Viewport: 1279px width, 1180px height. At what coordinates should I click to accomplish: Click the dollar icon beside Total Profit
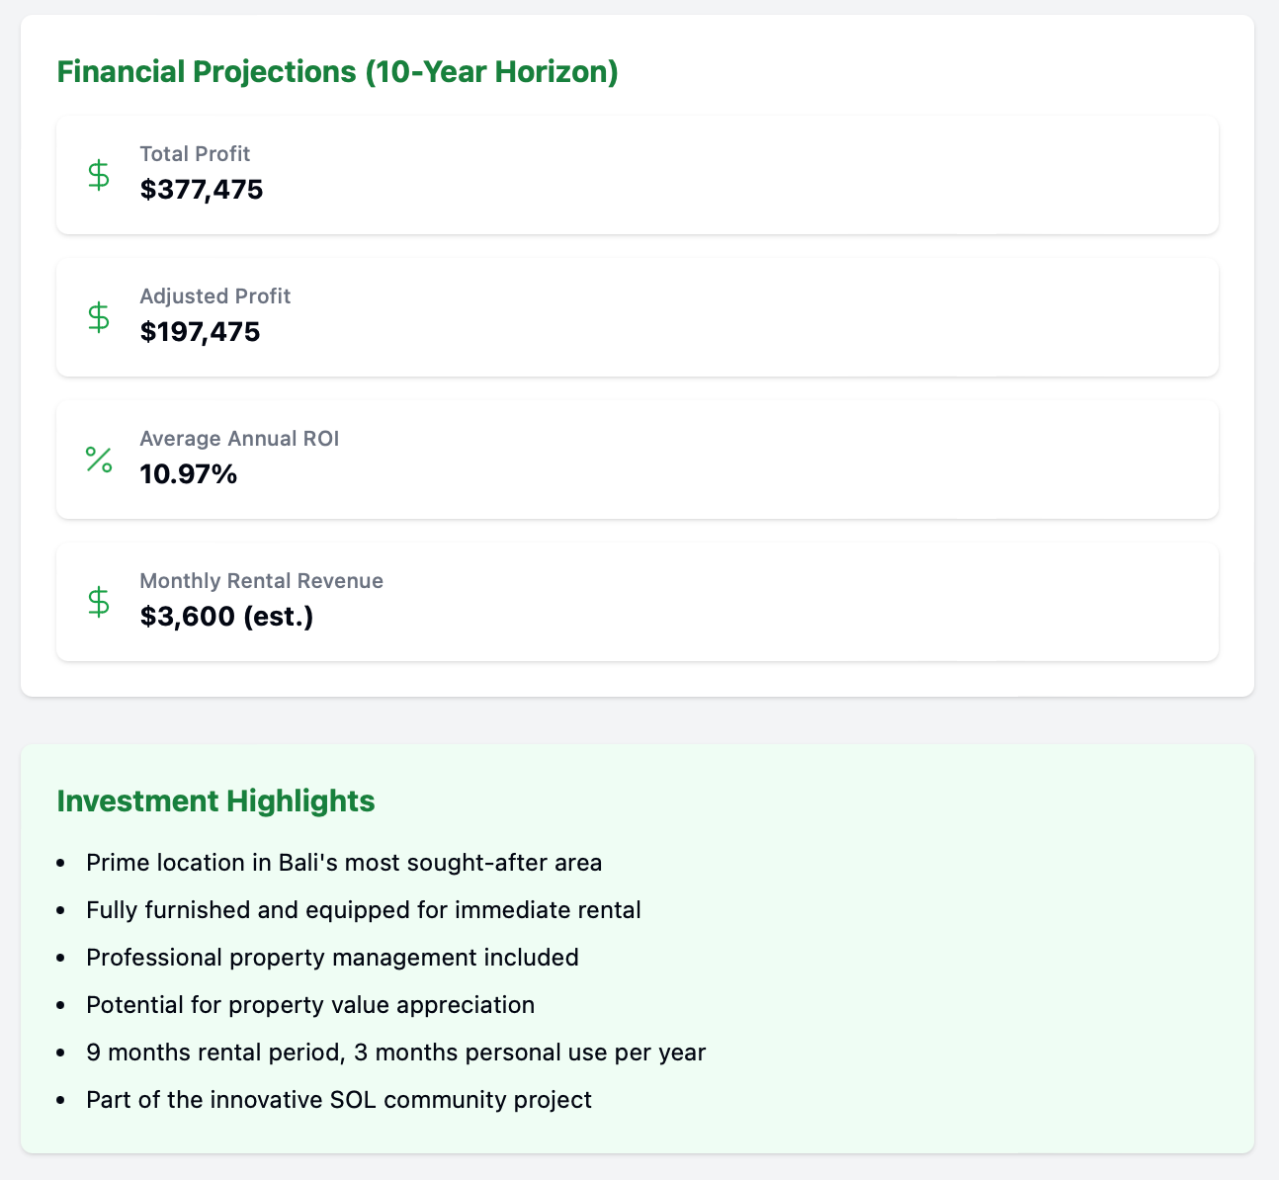pos(99,175)
